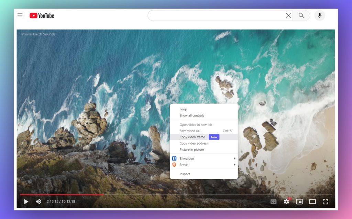This screenshot has width=352, height=219.
Task: Expand the Brave submenu
Action: [203, 165]
